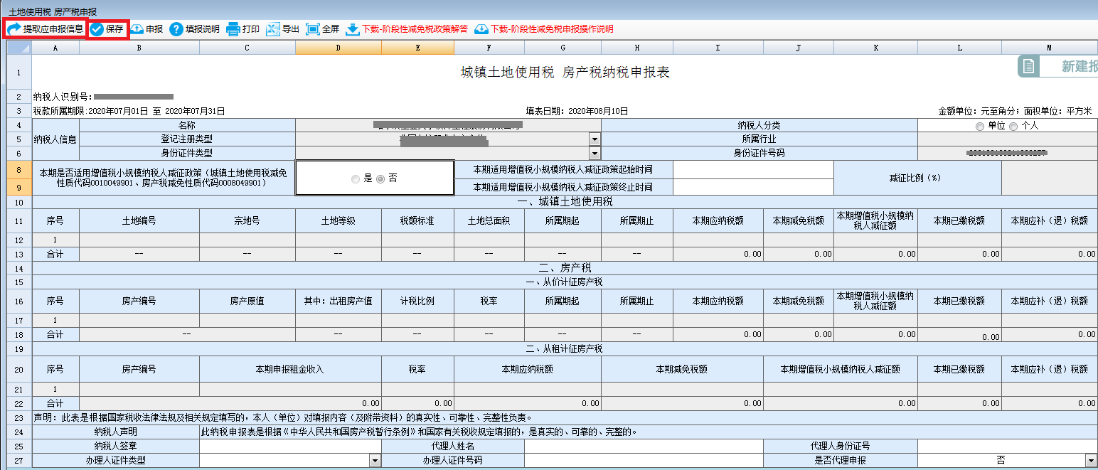Viewport: 1098px width, 470px height.
Task: Export the sheet with 导出 icon
Action: coord(273,29)
